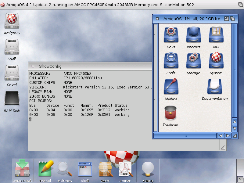Click the AmigaOS window resize gadget
Viewport: 244px width, 183px height.
[x=235, y=136]
